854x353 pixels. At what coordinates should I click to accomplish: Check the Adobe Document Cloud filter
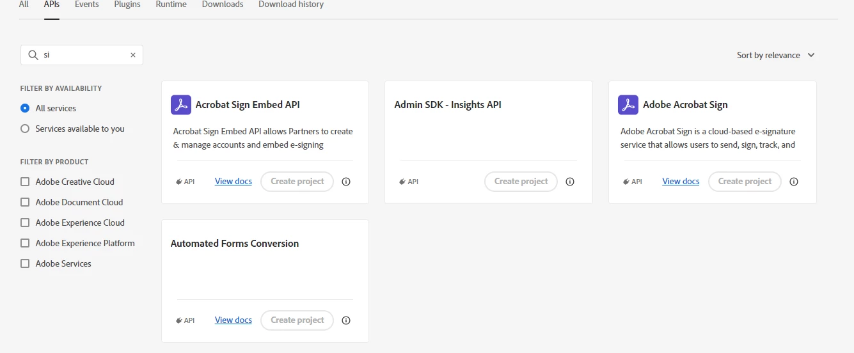point(25,202)
